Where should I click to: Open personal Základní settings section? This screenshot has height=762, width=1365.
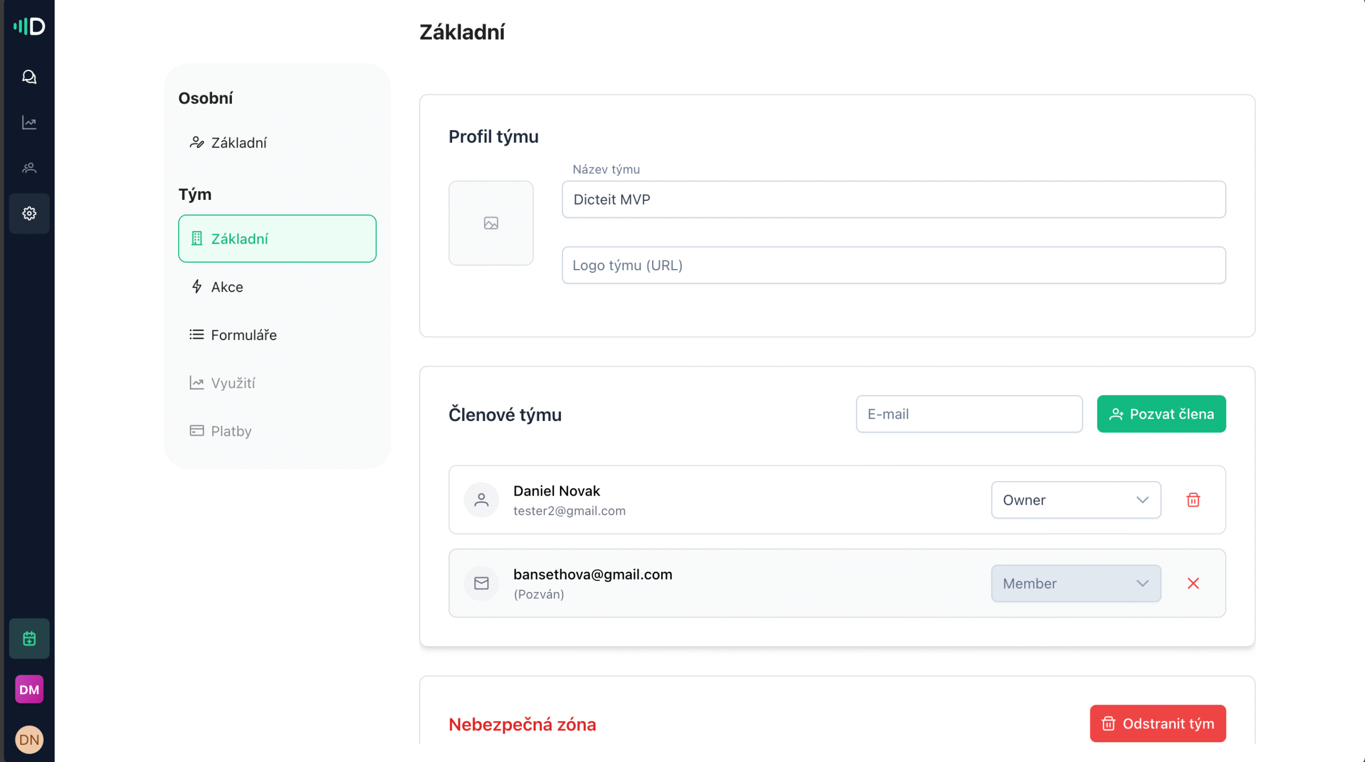click(x=238, y=143)
